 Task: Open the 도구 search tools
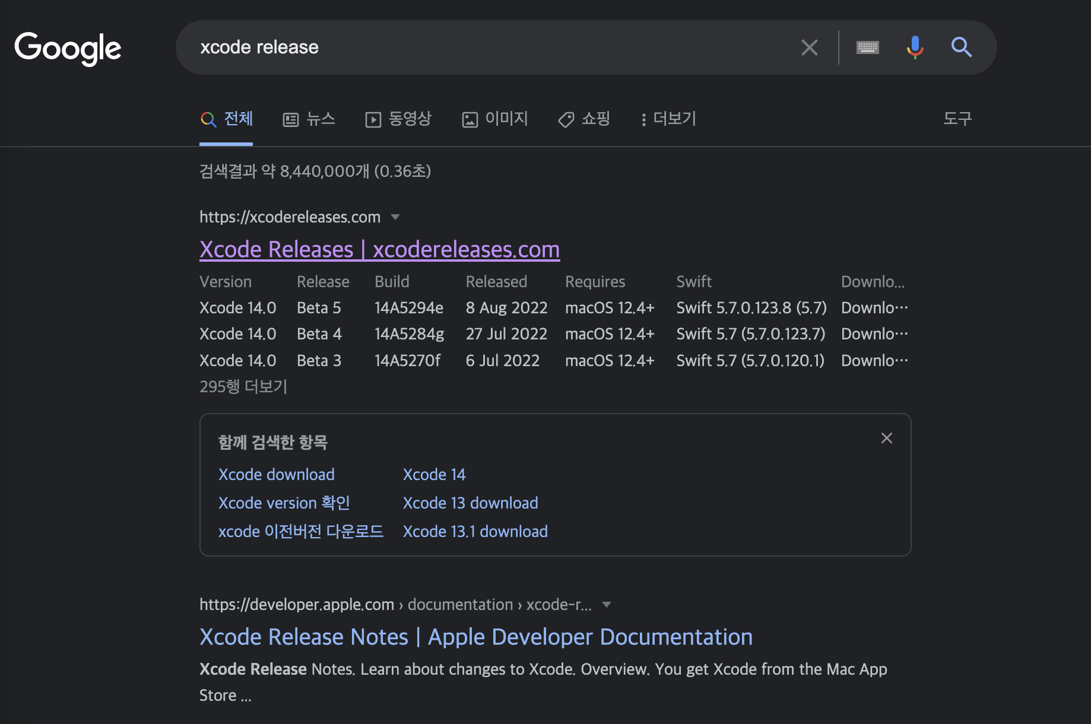pyautogui.click(x=957, y=119)
